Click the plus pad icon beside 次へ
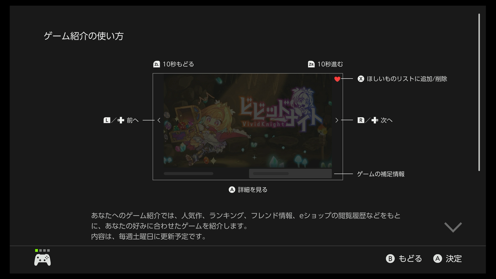This screenshot has height=279, width=496. [374, 120]
